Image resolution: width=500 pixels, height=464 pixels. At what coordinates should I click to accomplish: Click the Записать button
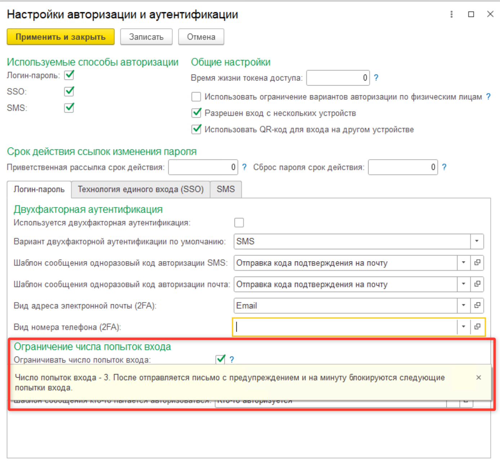(x=146, y=37)
